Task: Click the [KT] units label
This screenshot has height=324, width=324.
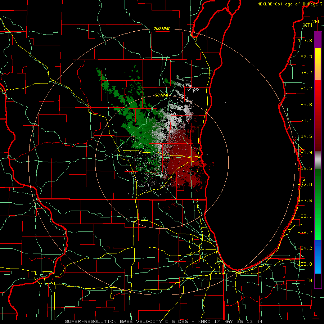Action: coord(307,25)
